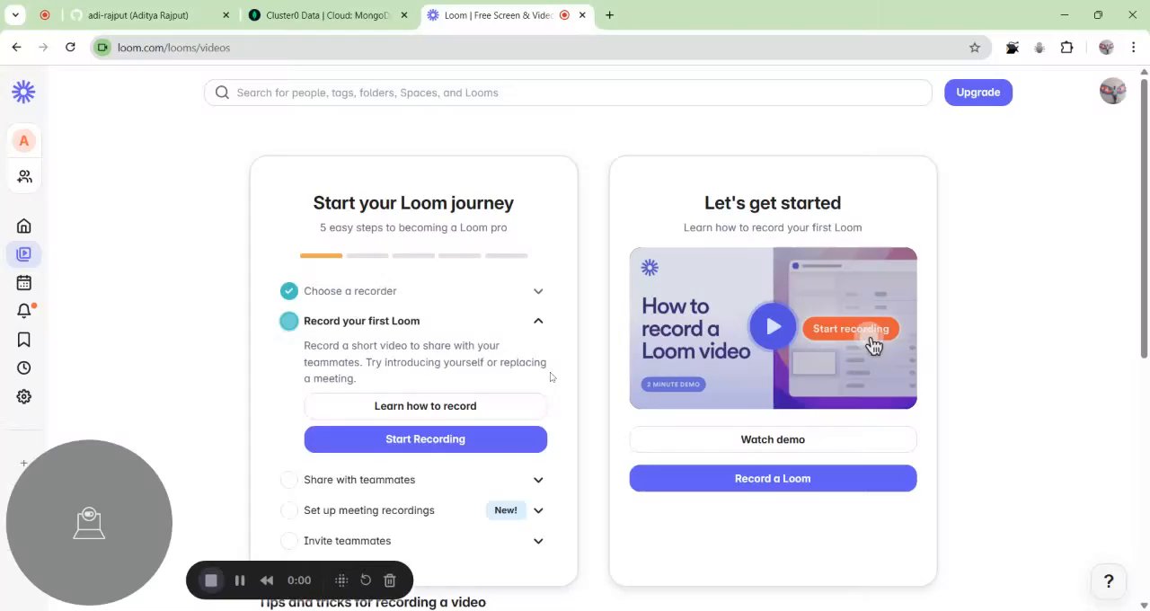Screen dimensions: 1150x611
Task: Open the Extensions puzzle icon
Action: (1067, 48)
